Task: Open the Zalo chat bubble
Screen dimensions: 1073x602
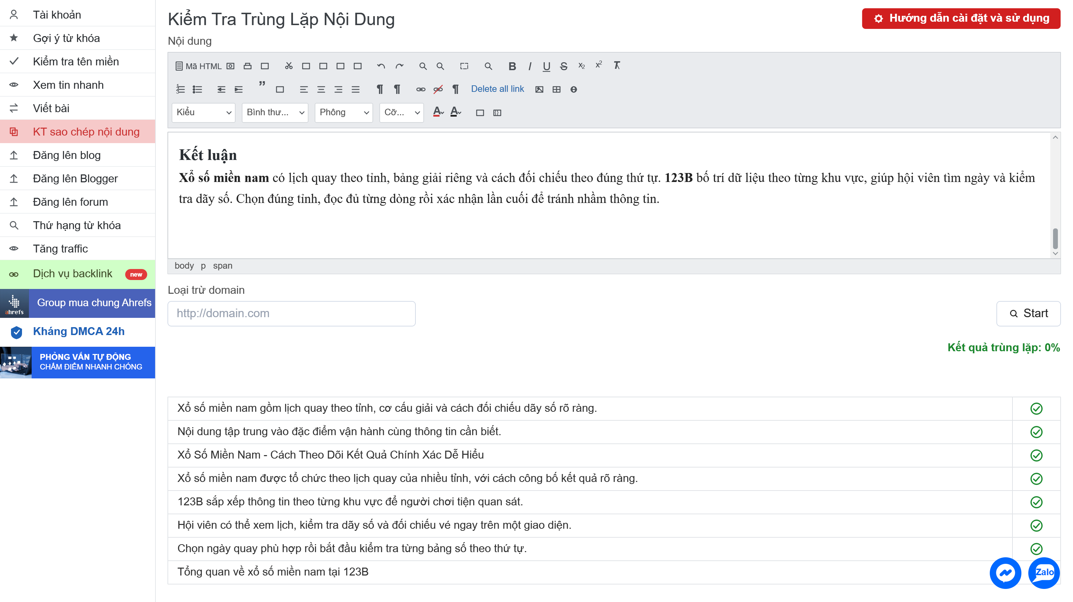Action: [1044, 573]
